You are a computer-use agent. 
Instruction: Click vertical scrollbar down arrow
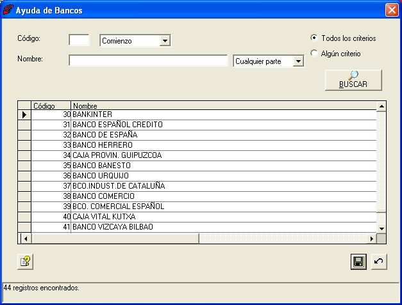[x=381, y=228]
